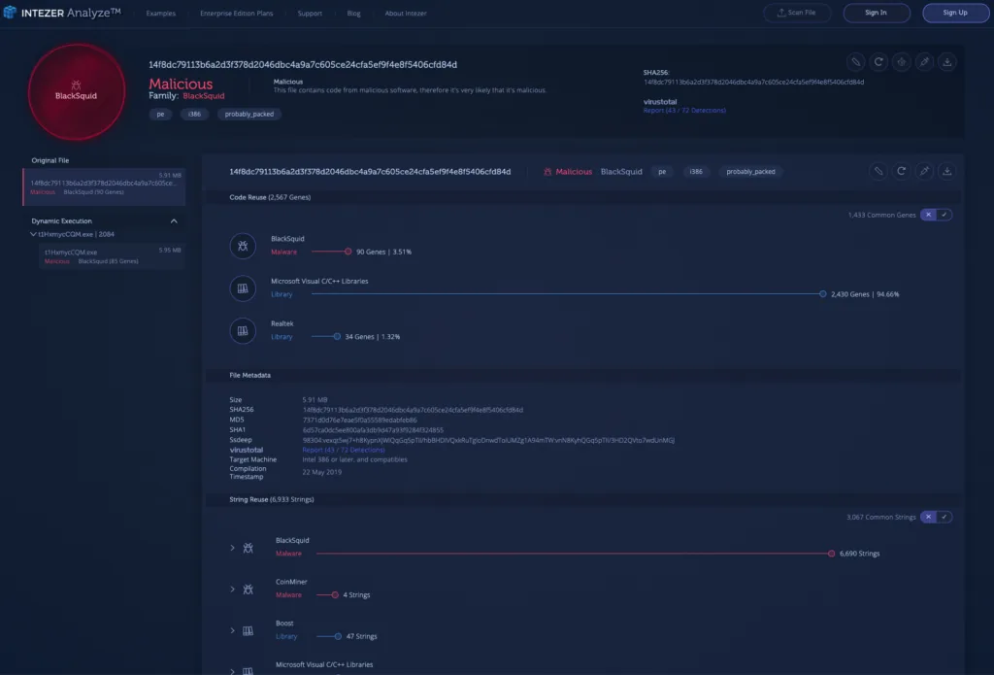Click the bug icon beside Malicious label in panel header
Screen dimensions: 994x675
(x=547, y=171)
